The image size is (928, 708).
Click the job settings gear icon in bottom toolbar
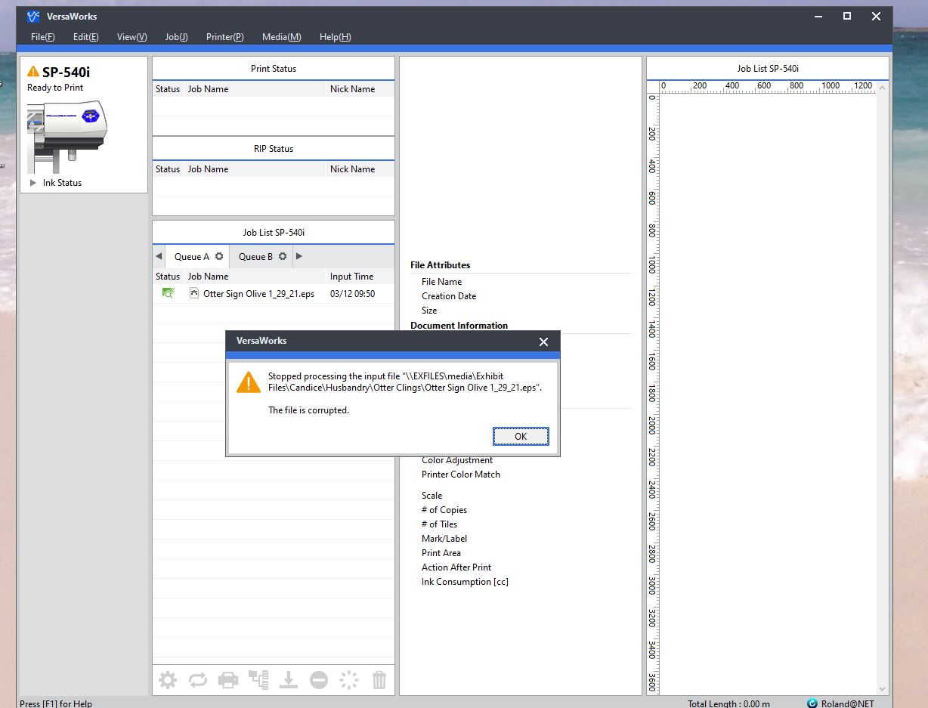tap(168, 680)
